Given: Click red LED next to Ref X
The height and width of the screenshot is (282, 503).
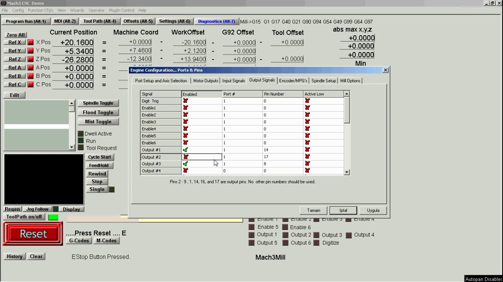Looking at the screenshot, I should (31, 42).
